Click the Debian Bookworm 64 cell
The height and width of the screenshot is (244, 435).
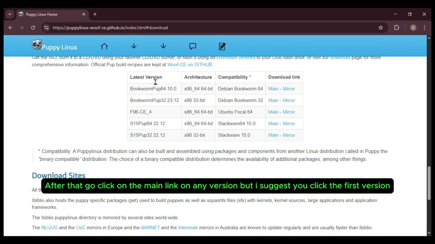tap(241, 89)
